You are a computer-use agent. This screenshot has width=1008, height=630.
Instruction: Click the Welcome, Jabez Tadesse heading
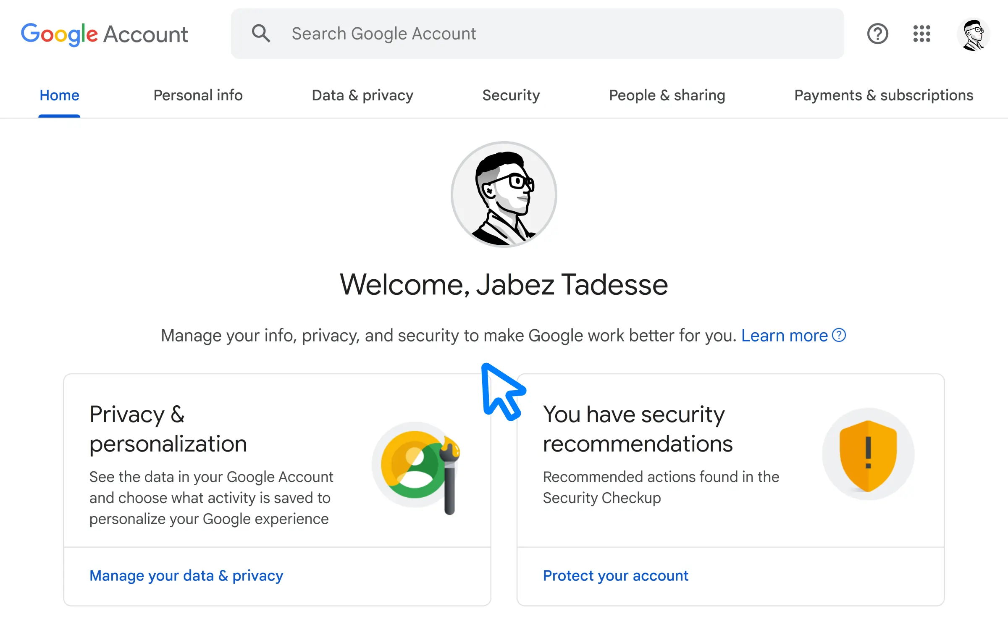point(504,285)
